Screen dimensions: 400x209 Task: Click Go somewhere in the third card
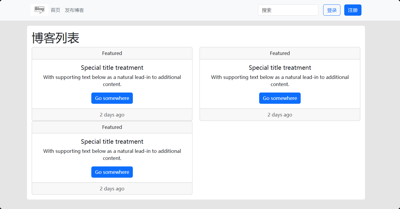[112, 172]
